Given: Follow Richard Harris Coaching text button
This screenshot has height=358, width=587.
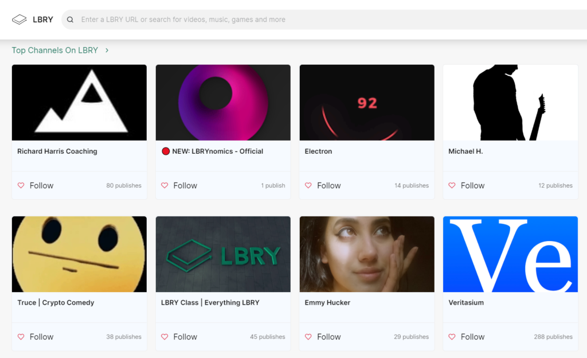Looking at the screenshot, I should 41,185.
